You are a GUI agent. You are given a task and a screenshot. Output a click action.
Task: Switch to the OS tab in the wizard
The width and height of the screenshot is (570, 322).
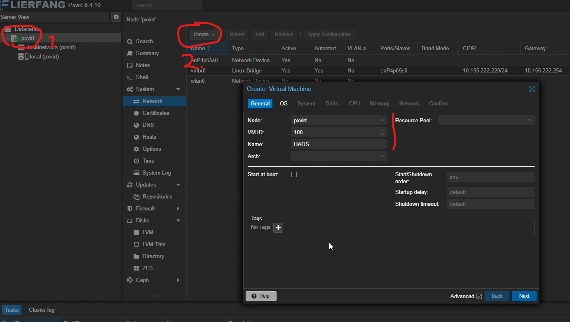click(284, 103)
